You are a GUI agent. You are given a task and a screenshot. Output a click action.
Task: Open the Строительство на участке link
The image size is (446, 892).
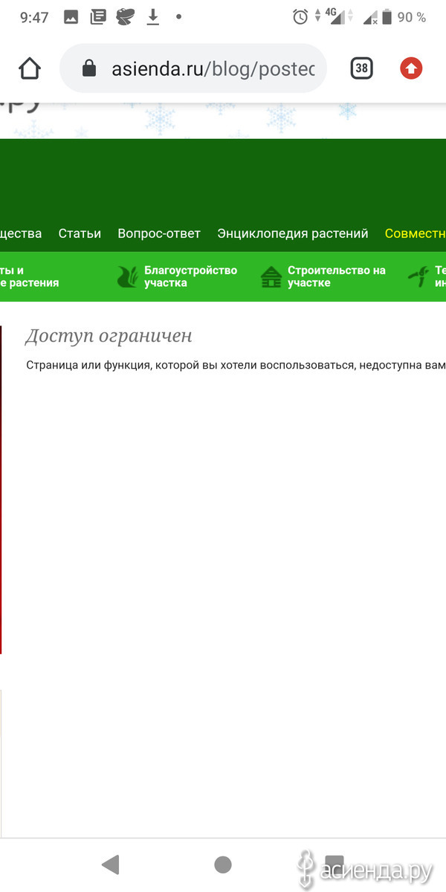point(336,277)
